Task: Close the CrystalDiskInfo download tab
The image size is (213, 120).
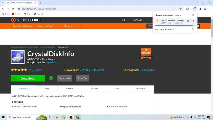Action: pos(36,3)
